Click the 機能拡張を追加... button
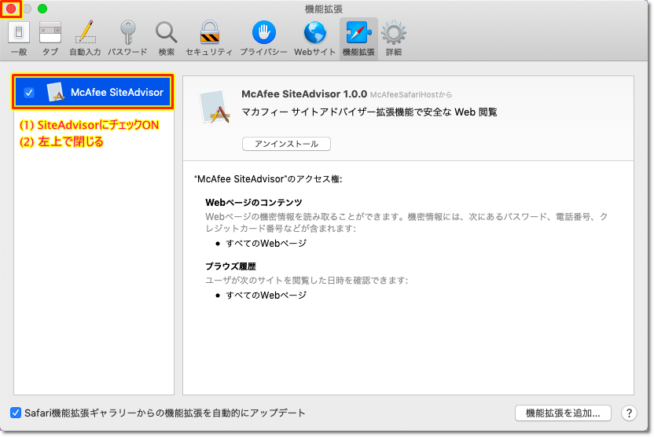 563,413
